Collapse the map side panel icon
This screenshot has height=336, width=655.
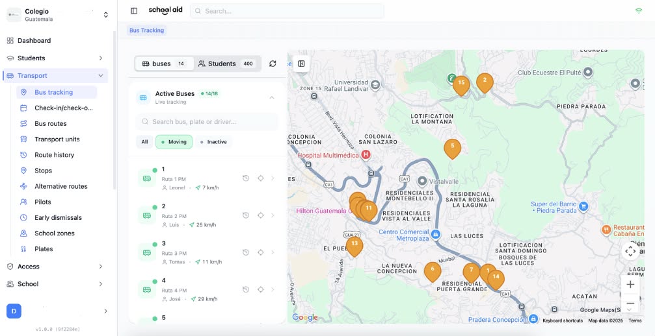tap(301, 64)
